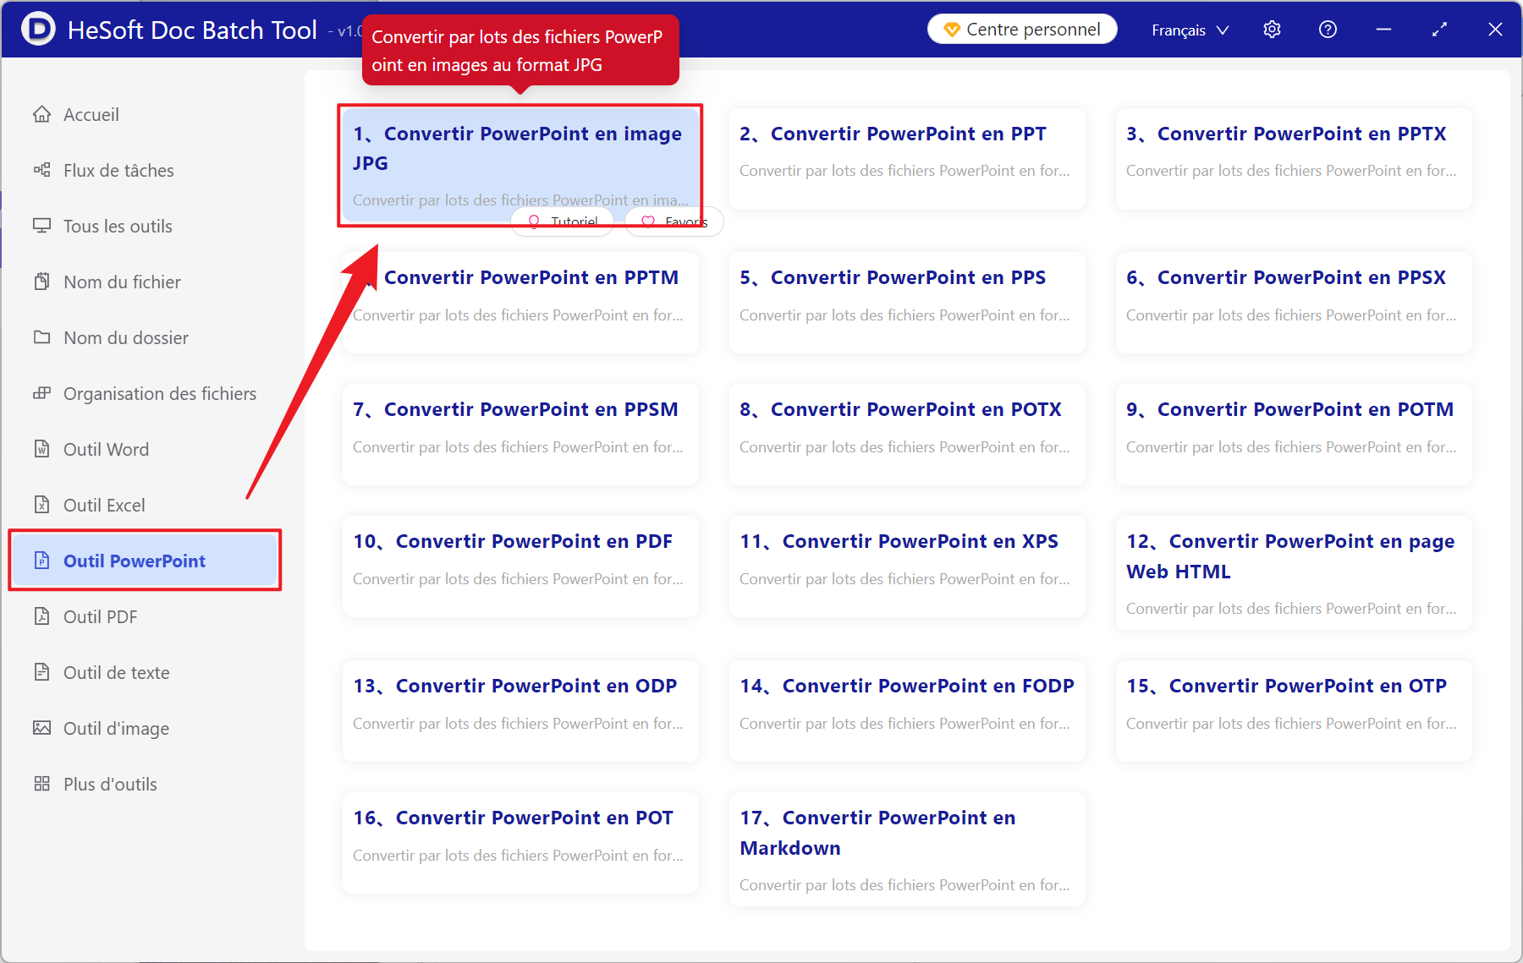Click the Outil de texte icon

tap(41, 672)
